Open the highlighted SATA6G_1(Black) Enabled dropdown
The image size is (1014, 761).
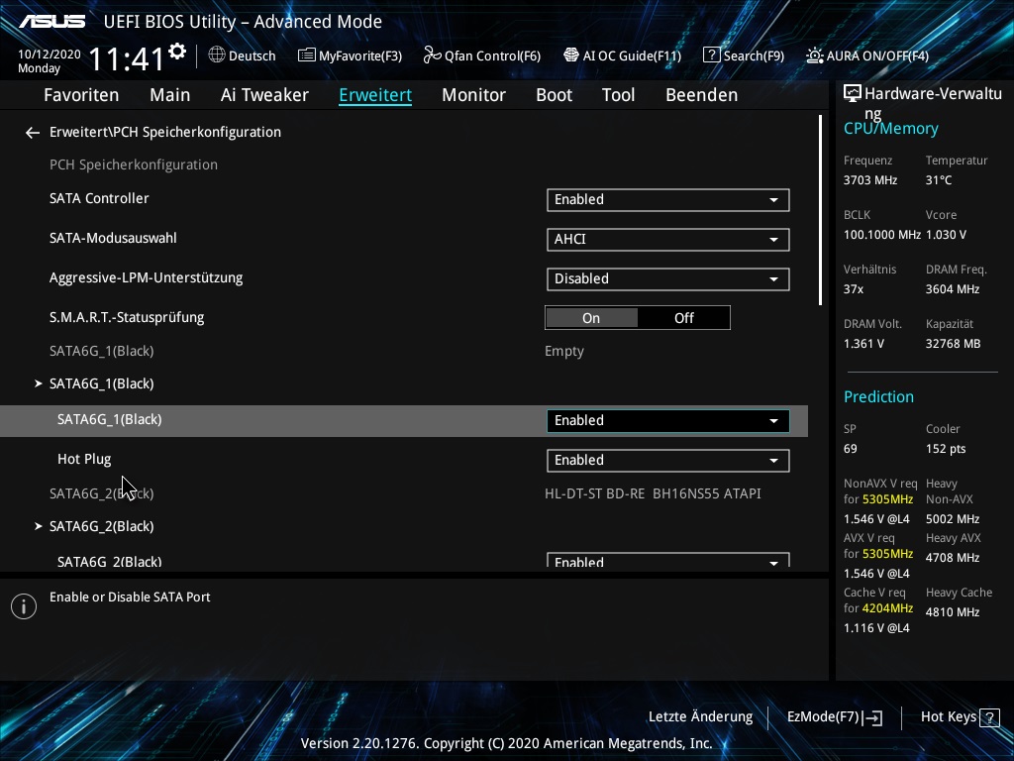[x=668, y=420]
